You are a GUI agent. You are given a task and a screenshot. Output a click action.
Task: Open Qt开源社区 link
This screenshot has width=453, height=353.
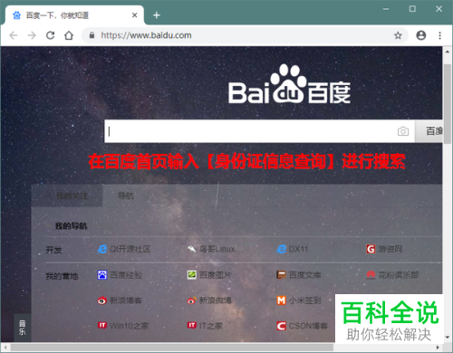[124, 249]
